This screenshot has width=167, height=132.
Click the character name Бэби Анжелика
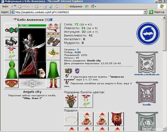[x=30, y=20]
